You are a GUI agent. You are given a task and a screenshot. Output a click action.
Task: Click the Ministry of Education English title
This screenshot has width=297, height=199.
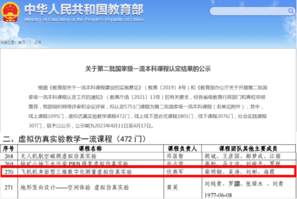(84, 19)
